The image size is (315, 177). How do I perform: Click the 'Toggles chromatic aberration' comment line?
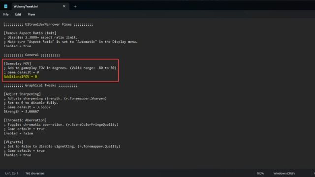click(x=61, y=124)
